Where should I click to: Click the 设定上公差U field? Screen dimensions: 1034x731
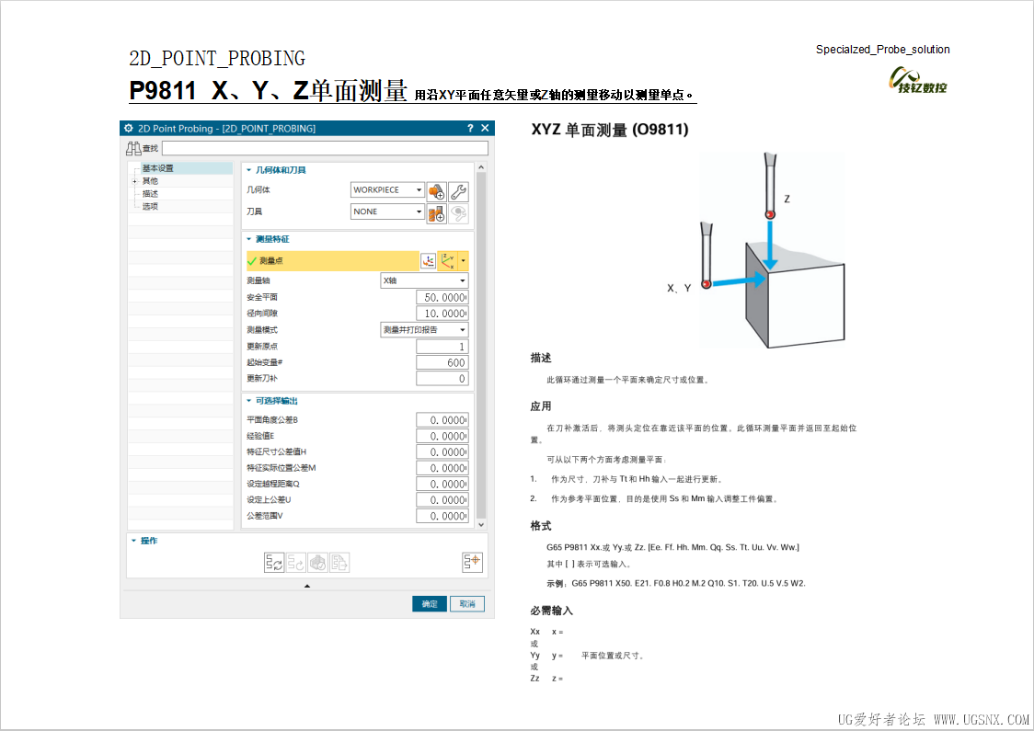coord(442,499)
